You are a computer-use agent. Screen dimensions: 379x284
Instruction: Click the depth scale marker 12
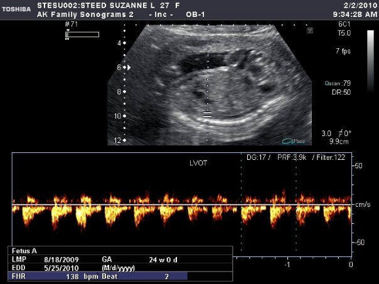point(118,140)
